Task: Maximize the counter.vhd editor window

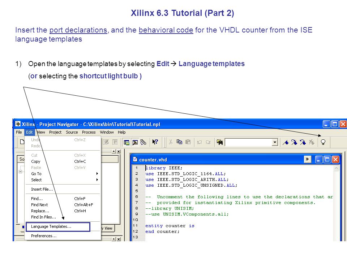Action: pyautogui.click(x=327, y=159)
